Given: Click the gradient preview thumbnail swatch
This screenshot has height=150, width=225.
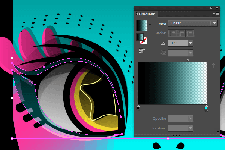Looking at the screenshot, I should pos(142,25).
